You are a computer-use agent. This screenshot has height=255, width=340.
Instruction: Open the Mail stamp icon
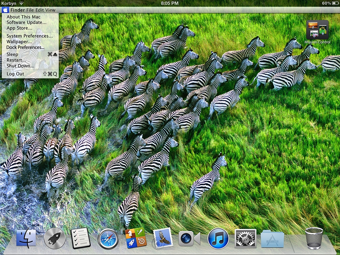(x=163, y=238)
